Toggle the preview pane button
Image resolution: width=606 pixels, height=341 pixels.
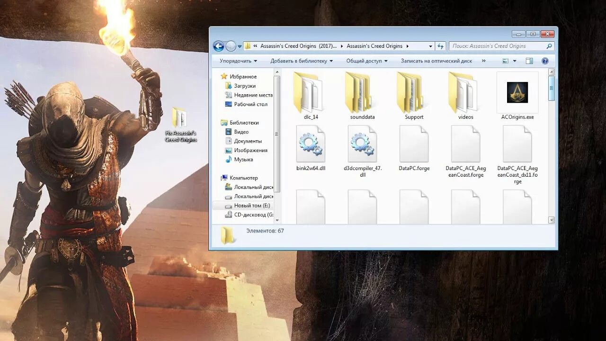click(x=529, y=61)
